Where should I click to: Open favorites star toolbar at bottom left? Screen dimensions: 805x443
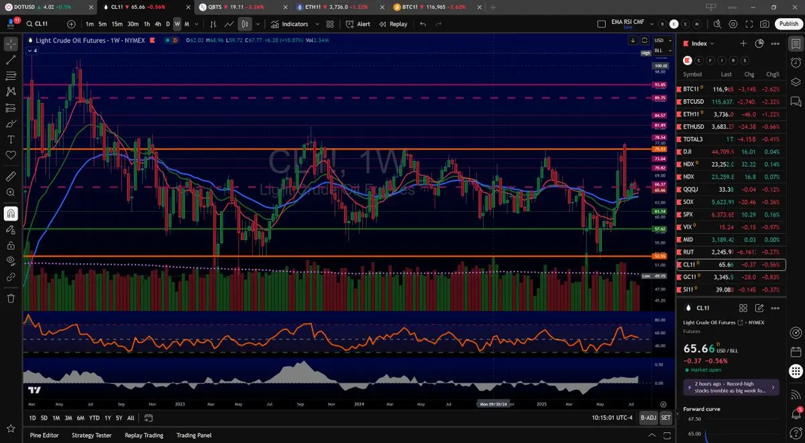[x=11, y=428]
